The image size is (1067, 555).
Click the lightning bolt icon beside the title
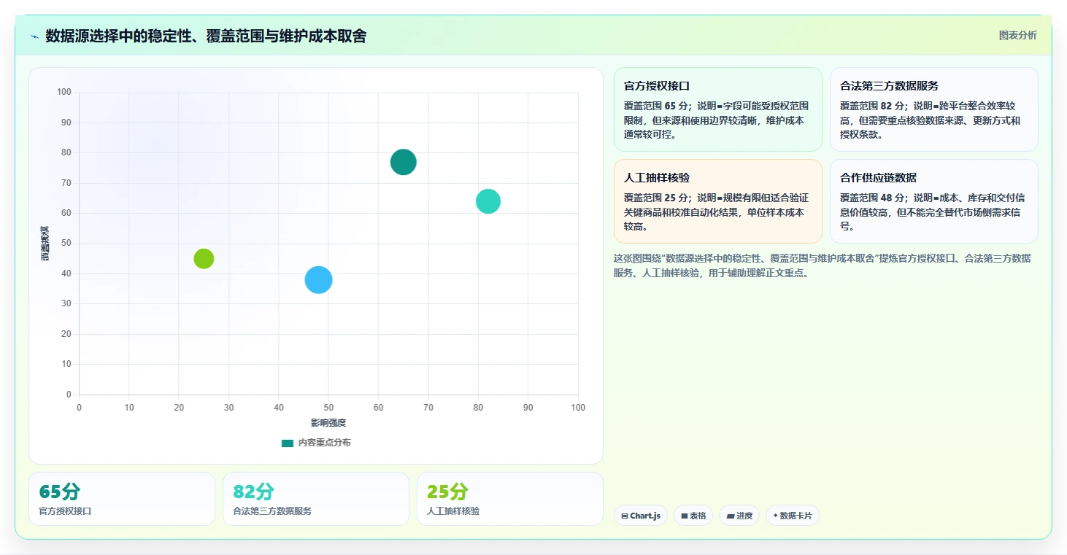(x=35, y=36)
